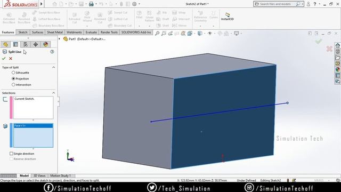Switch to the 3D Views bottom tab
Viewport: 341px width, 192px height.
point(39,175)
